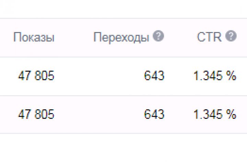Click 1.345 % in the first data row
Screen dimensions: 247x165
215,76
